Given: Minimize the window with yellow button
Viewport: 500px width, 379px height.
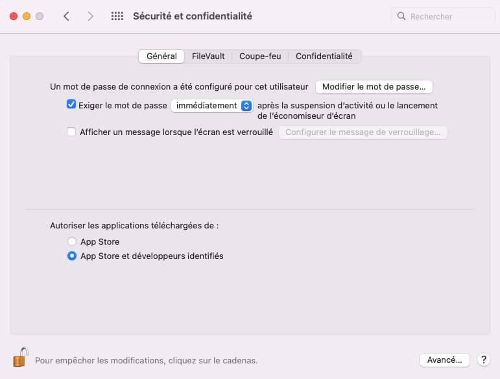Looking at the screenshot, I should point(27,16).
